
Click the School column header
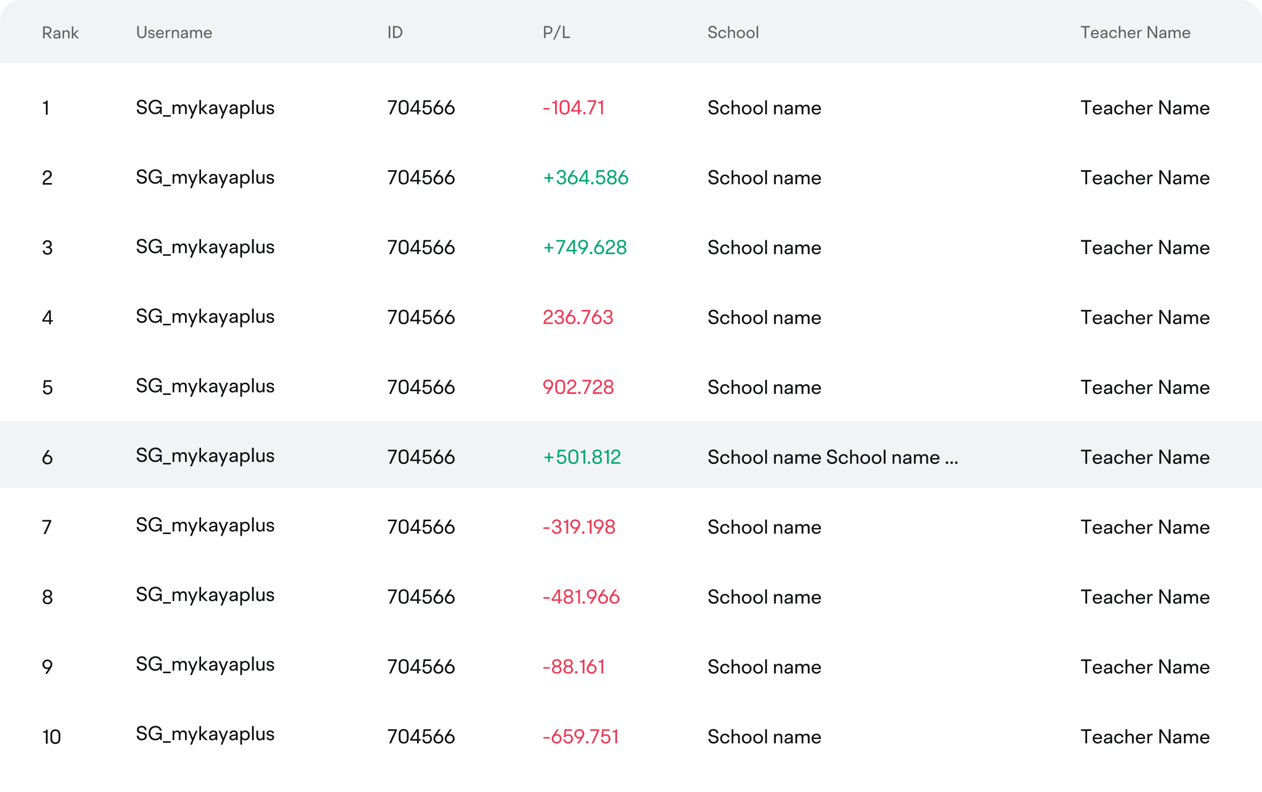tap(733, 33)
